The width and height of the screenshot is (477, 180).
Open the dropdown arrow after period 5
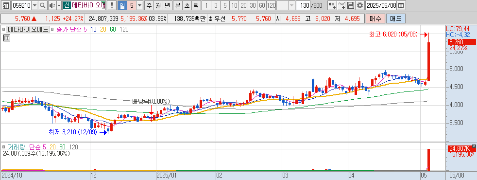point(139,5)
